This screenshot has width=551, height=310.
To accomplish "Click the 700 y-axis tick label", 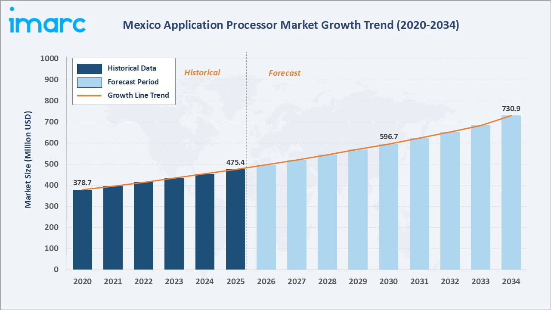I will coord(52,122).
